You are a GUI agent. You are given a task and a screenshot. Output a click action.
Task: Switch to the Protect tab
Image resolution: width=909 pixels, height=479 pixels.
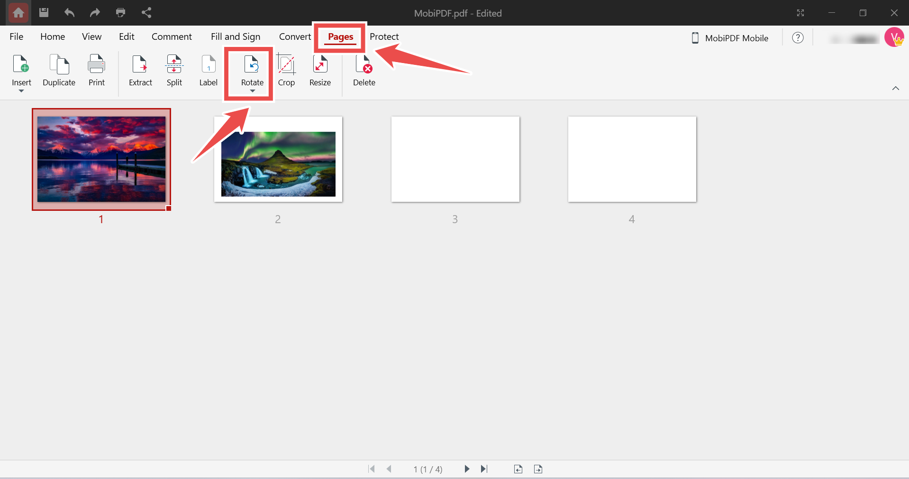pyautogui.click(x=384, y=36)
